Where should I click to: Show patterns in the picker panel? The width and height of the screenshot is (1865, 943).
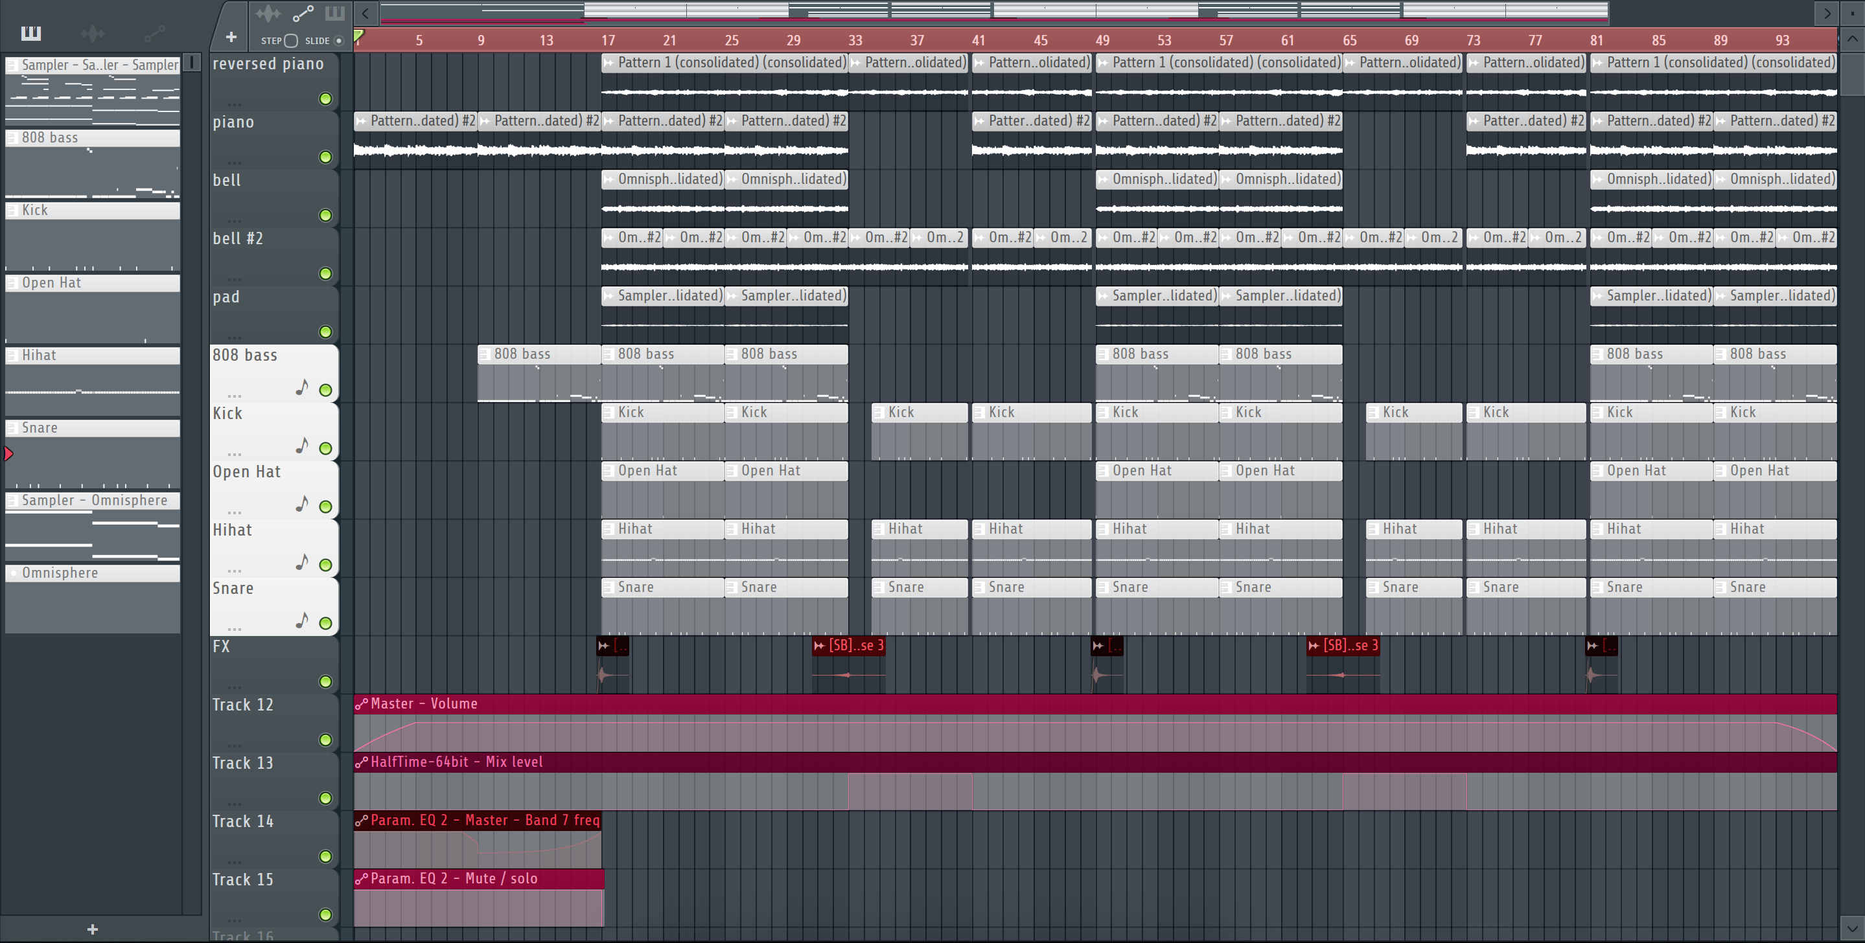(x=30, y=33)
